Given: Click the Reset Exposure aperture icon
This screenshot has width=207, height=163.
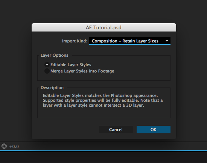Looking at the screenshot, I should point(4,146).
